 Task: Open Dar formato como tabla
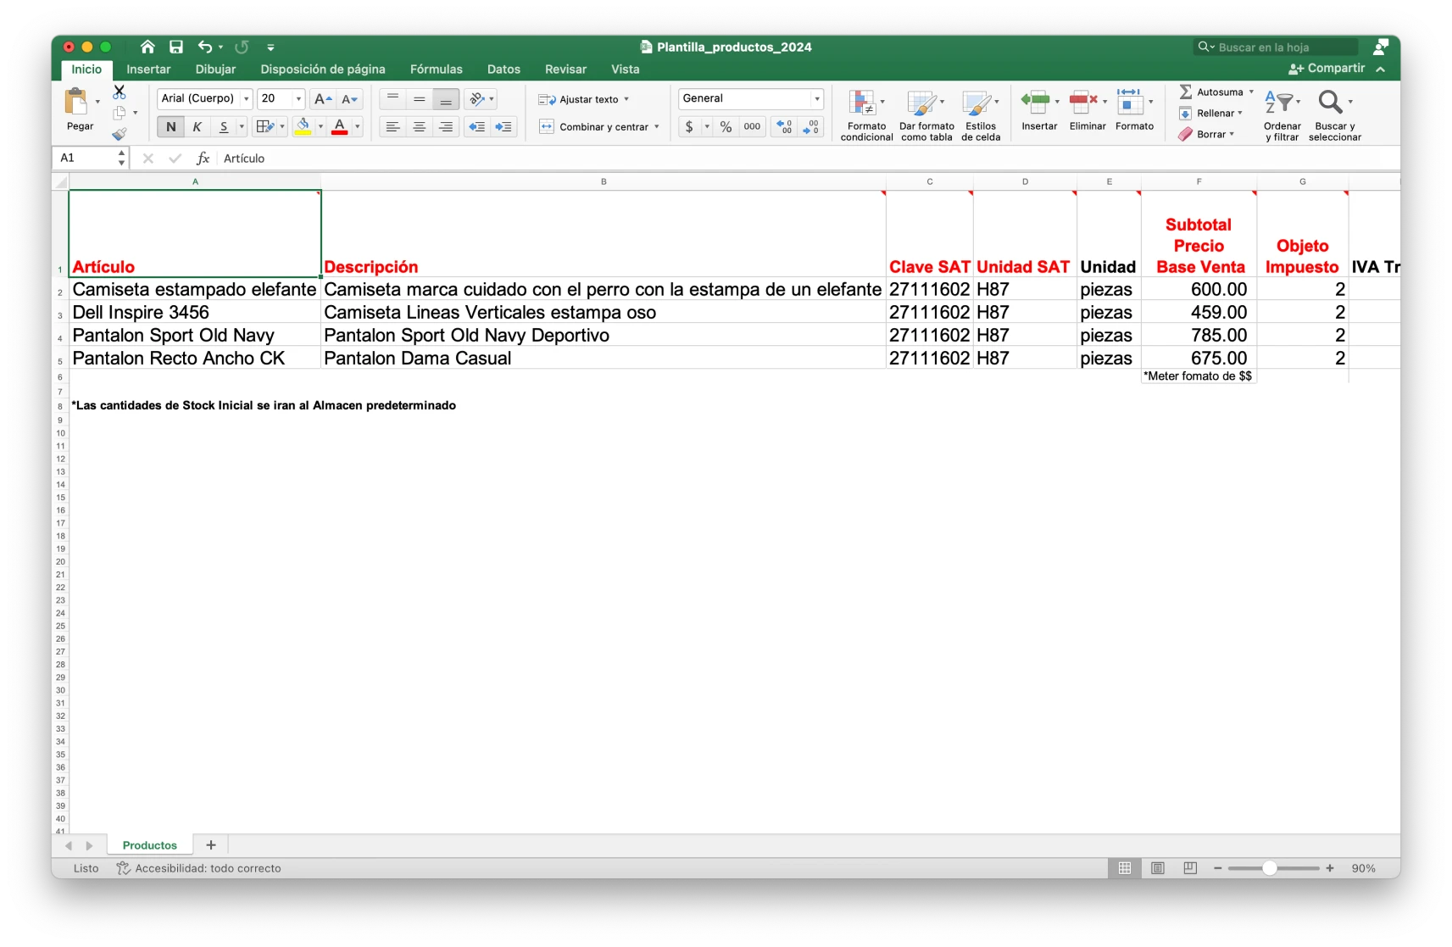tap(926, 114)
